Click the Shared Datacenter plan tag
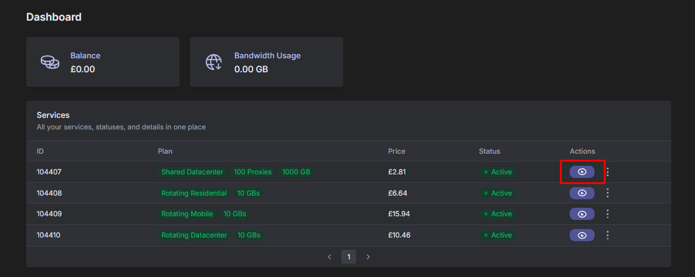This screenshot has width=695, height=277. tap(192, 172)
